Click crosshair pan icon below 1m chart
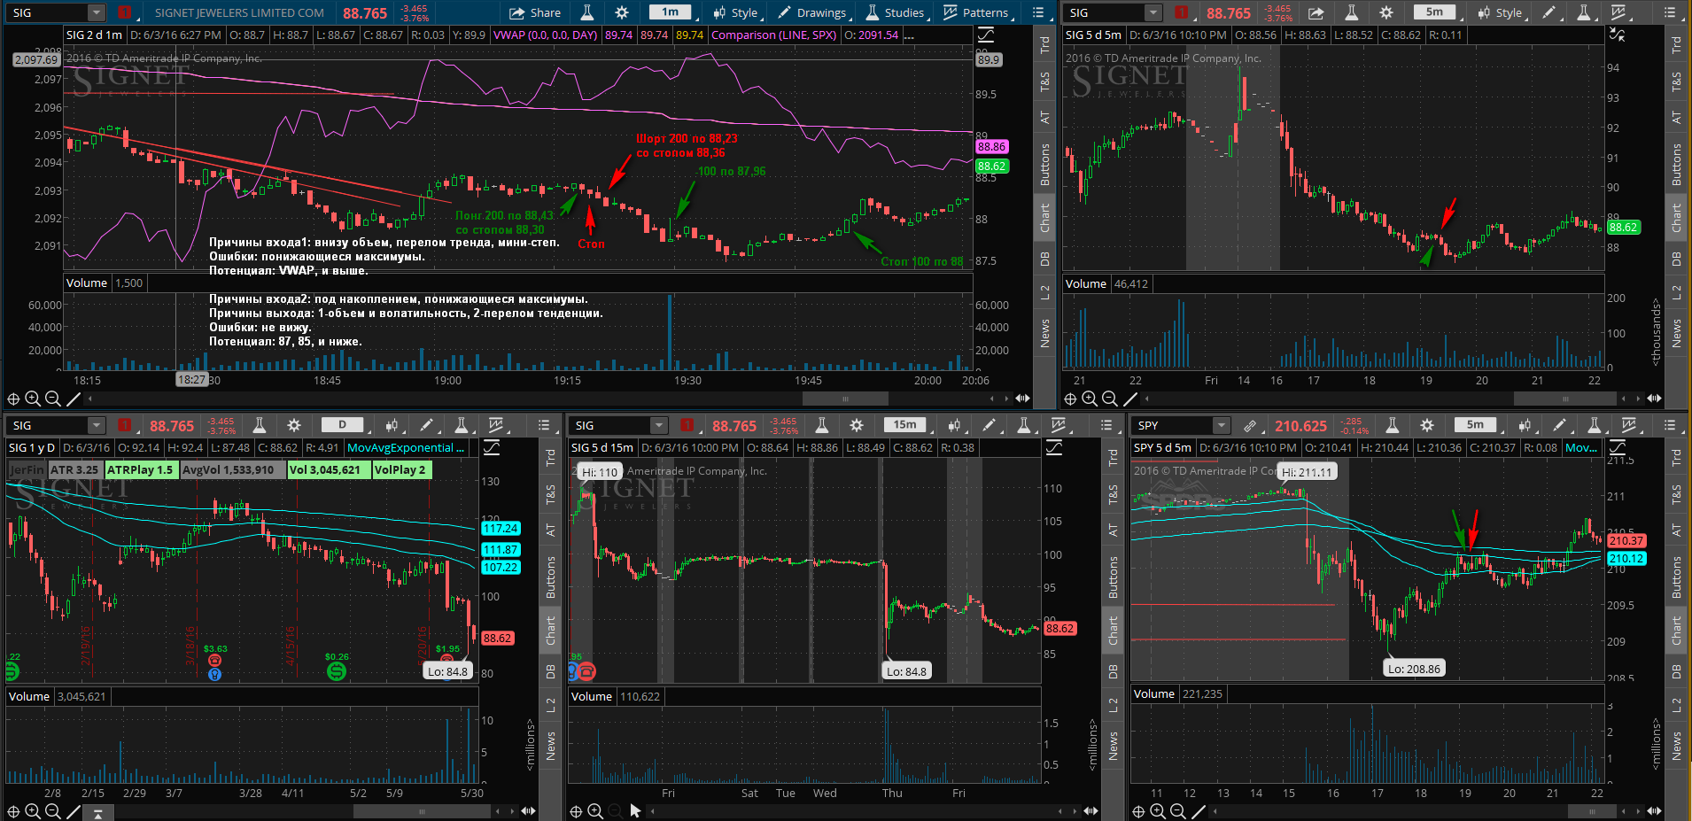Image resolution: width=1692 pixels, height=821 pixels. (x=13, y=399)
